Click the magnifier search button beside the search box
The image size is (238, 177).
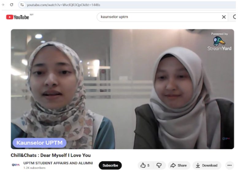coord(234,17)
